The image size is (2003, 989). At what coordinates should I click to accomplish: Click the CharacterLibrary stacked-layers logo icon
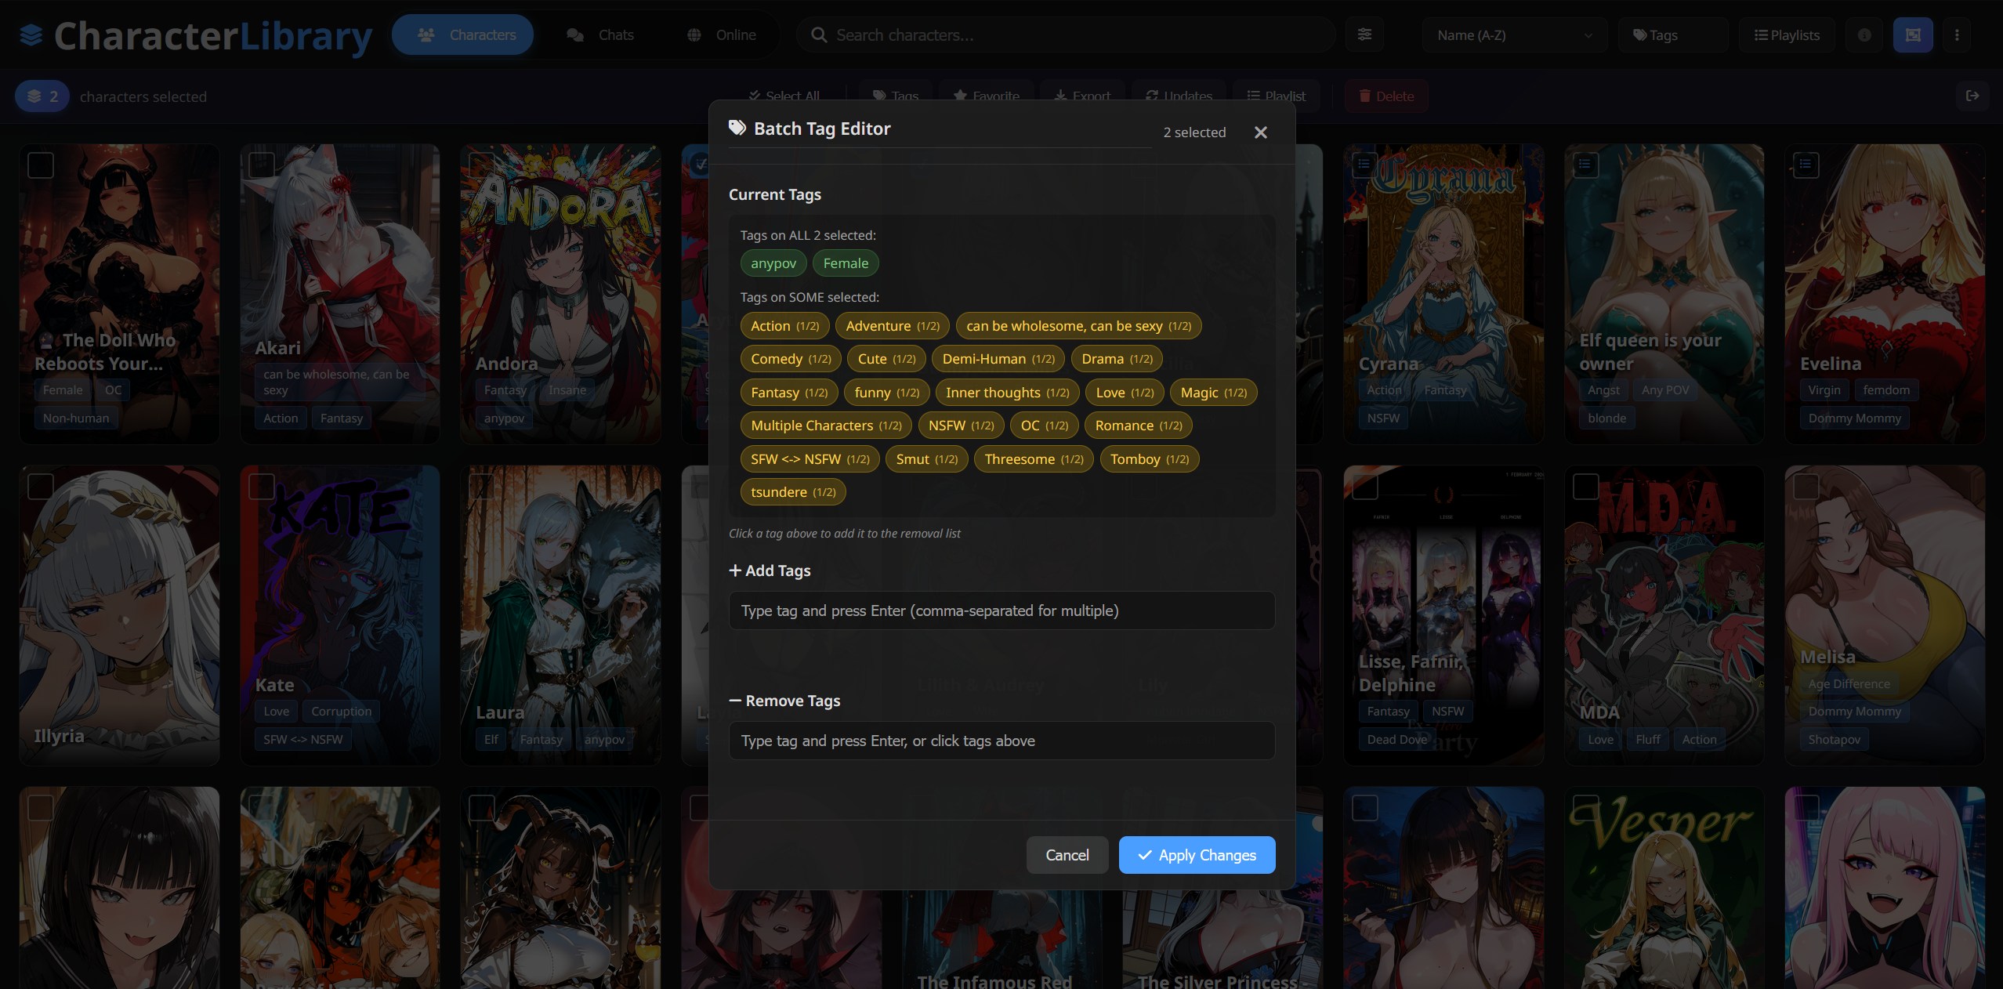click(x=31, y=35)
